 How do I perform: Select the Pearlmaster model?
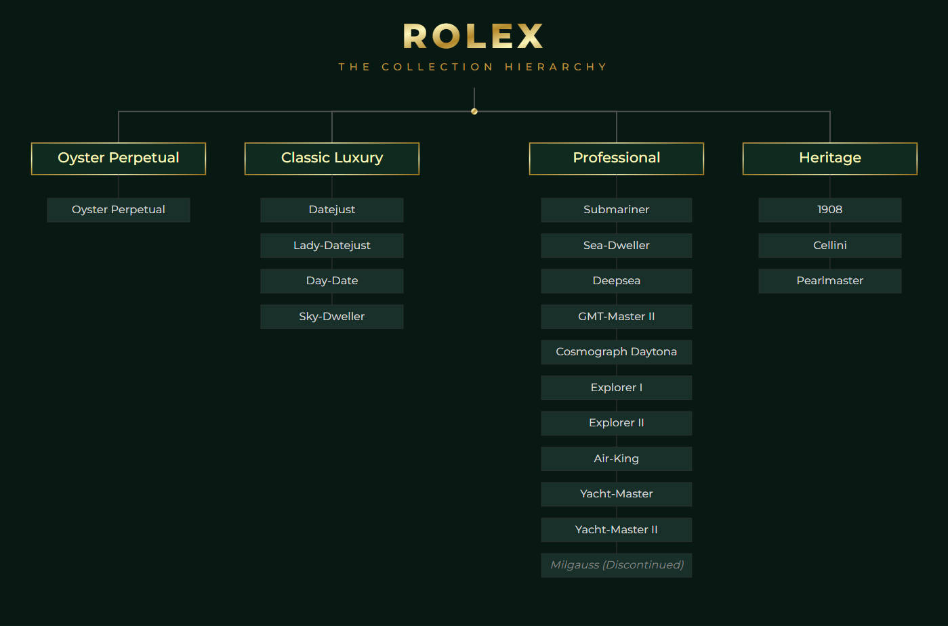click(829, 281)
